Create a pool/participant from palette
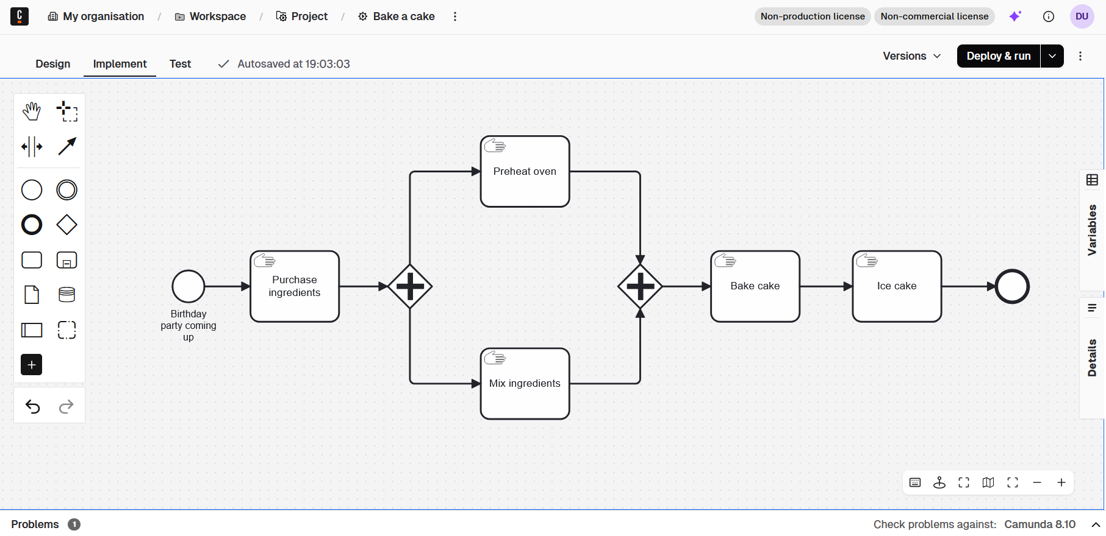 click(32, 330)
